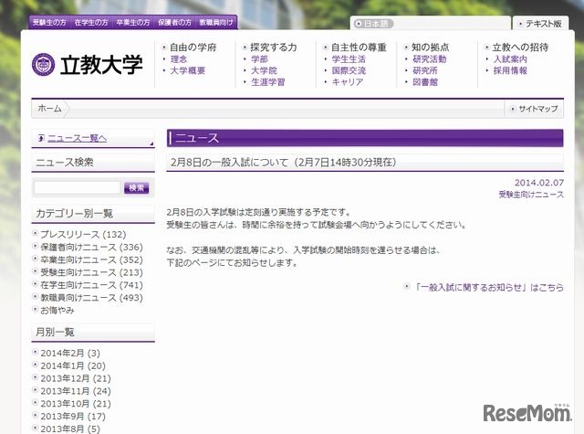Open the 理念 link

tap(179, 58)
